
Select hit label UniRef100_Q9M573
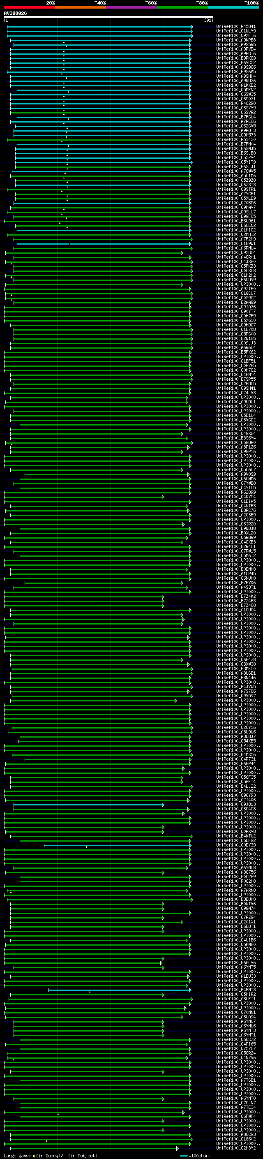point(236,135)
